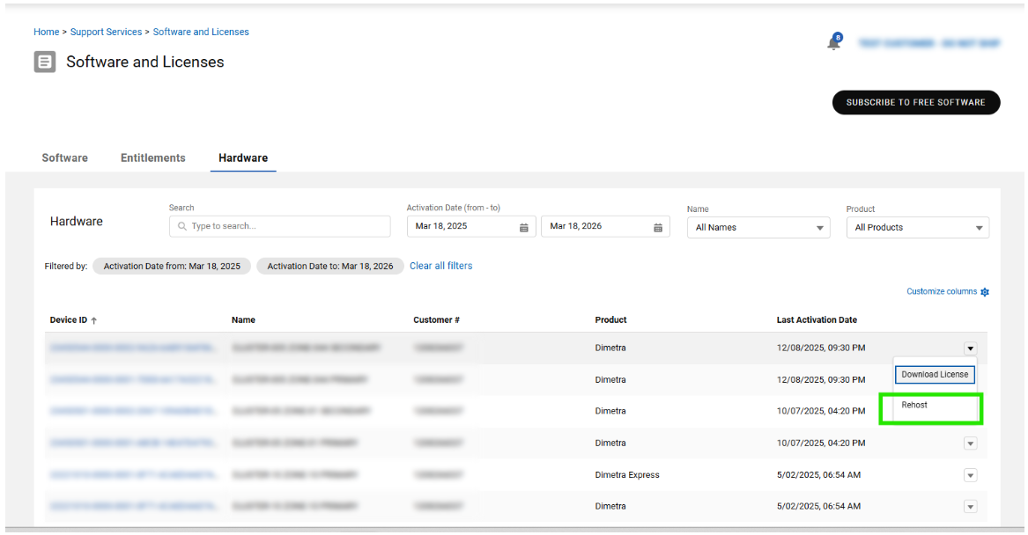Go to Home breadcrumb link
This screenshot has width=1028, height=535.
47,32
